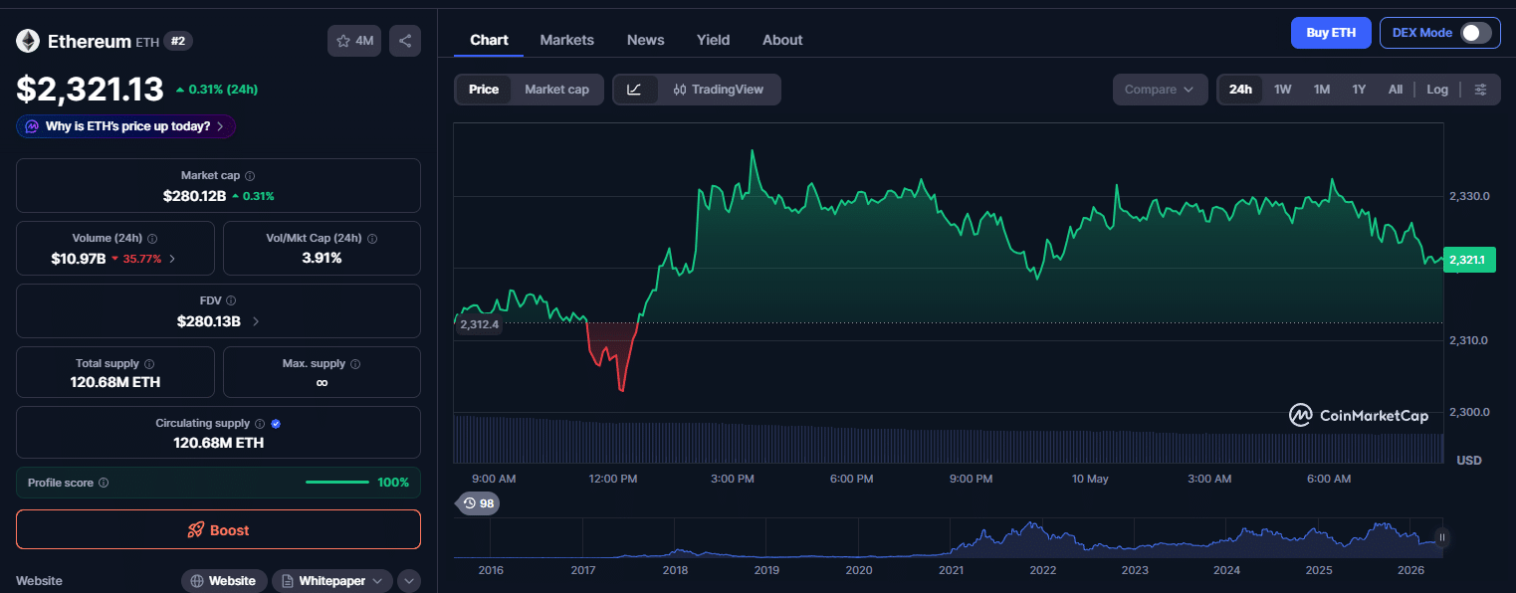Open the share icon button
The width and height of the screenshot is (1516, 593).
click(405, 41)
